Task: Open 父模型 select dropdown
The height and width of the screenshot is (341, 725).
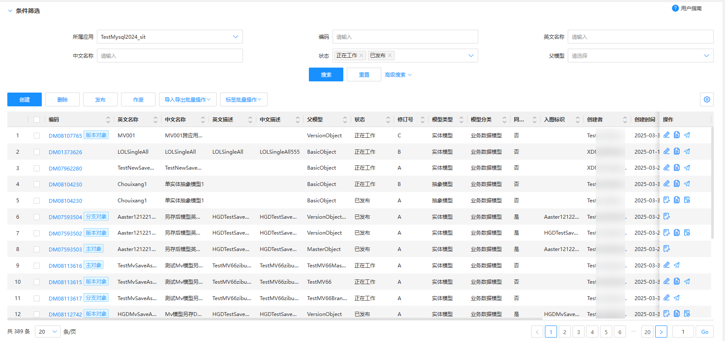Action: (x=641, y=56)
